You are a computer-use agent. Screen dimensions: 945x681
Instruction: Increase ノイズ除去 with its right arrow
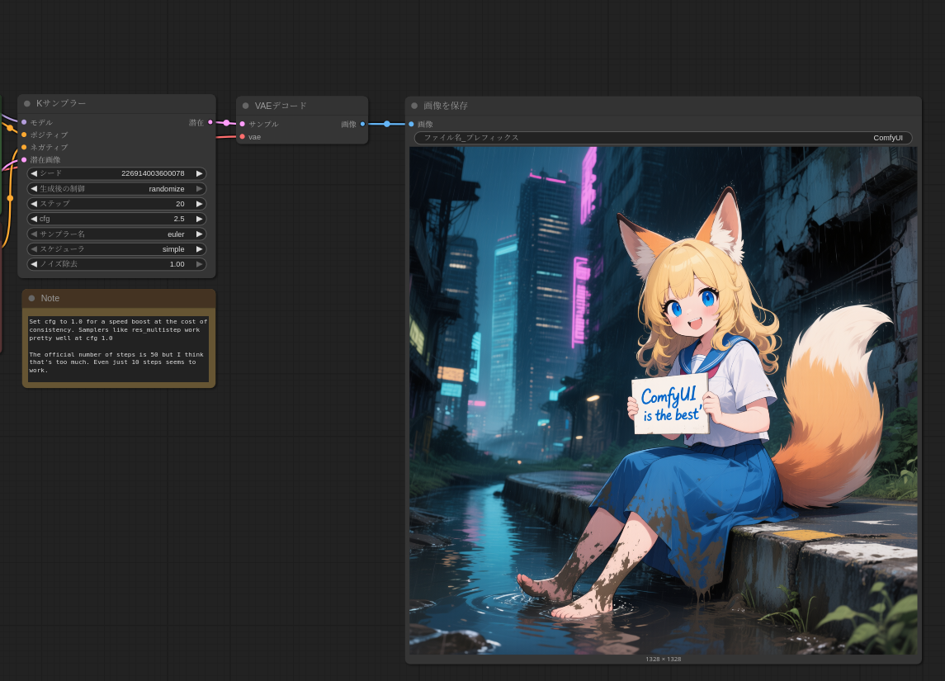coord(200,264)
